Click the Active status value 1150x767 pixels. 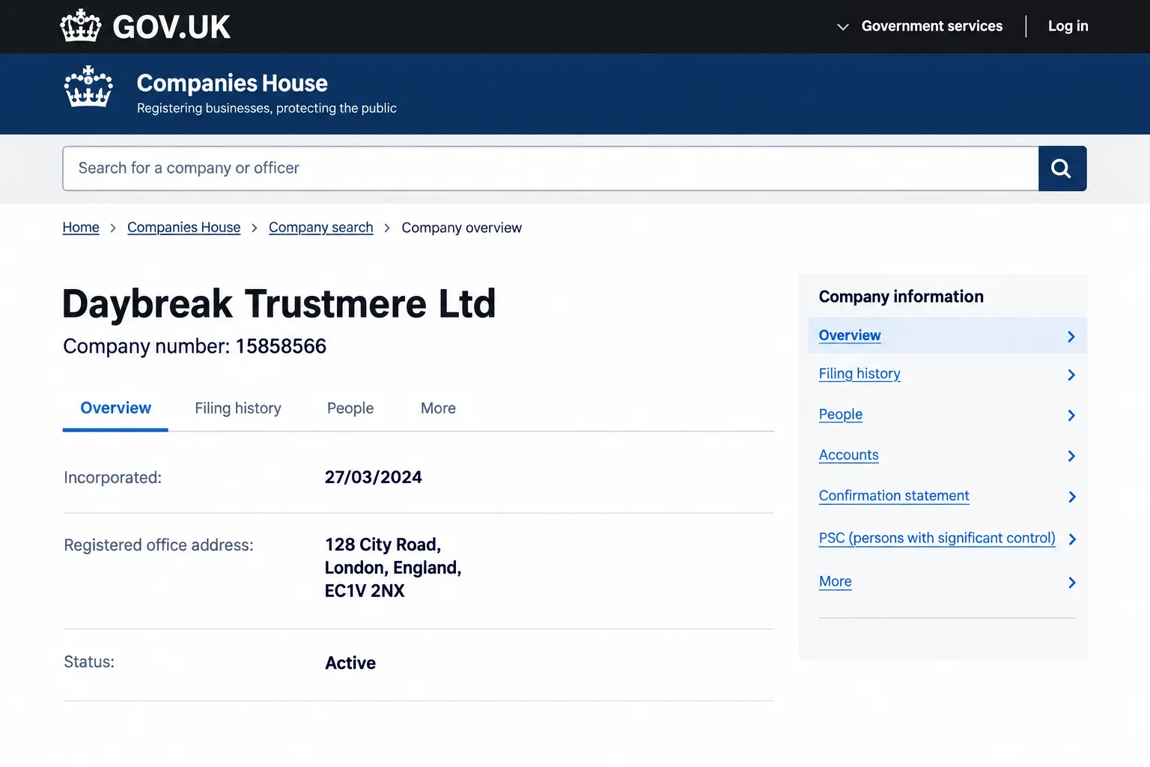pyautogui.click(x=350, y=663)
